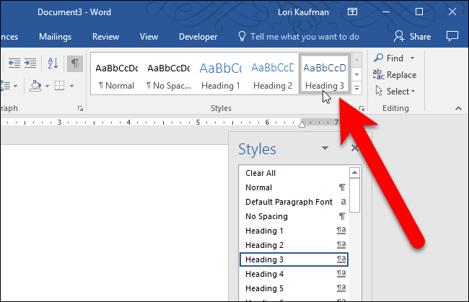Click the Default Paragraph Font character icon
Image resolution: width=469 pixels, height=302 pixels.
[x=343, y=202]
